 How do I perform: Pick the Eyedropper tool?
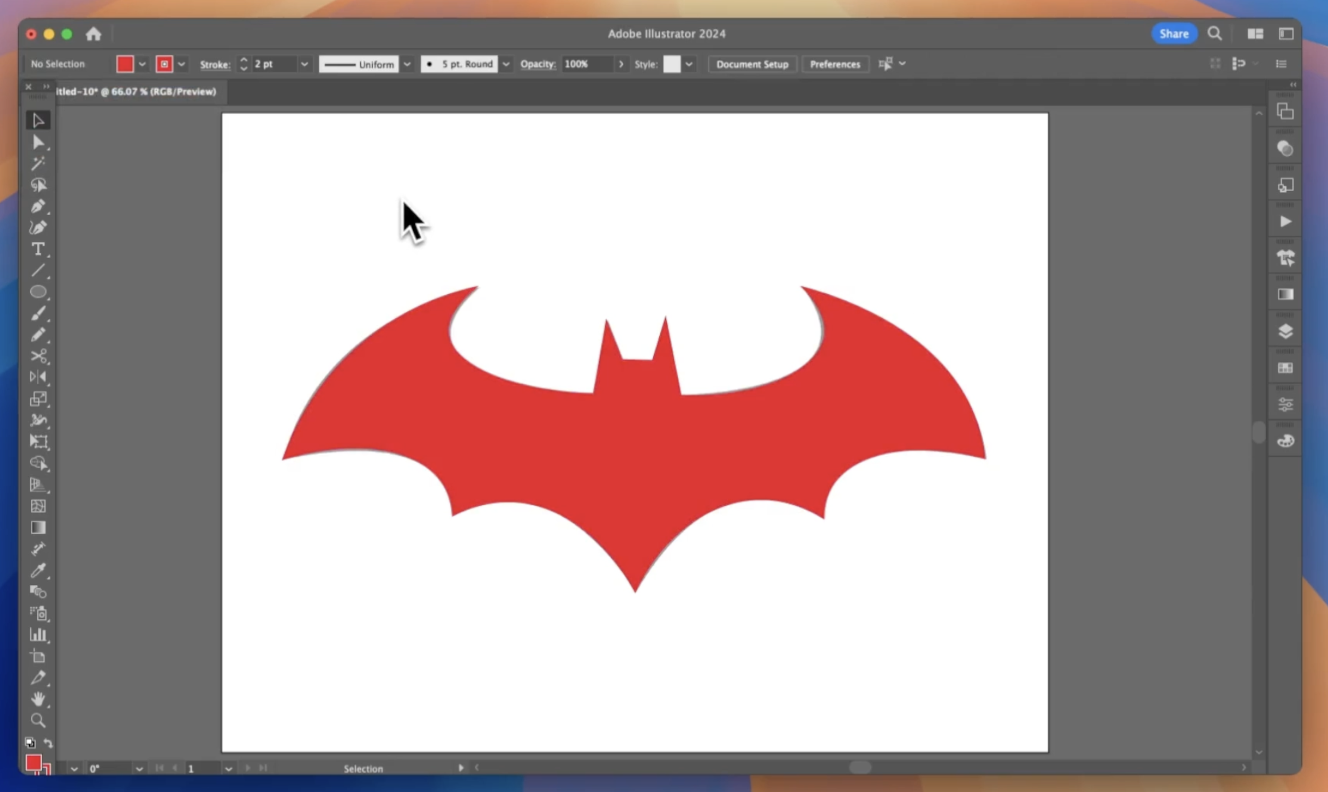point(38,570)
